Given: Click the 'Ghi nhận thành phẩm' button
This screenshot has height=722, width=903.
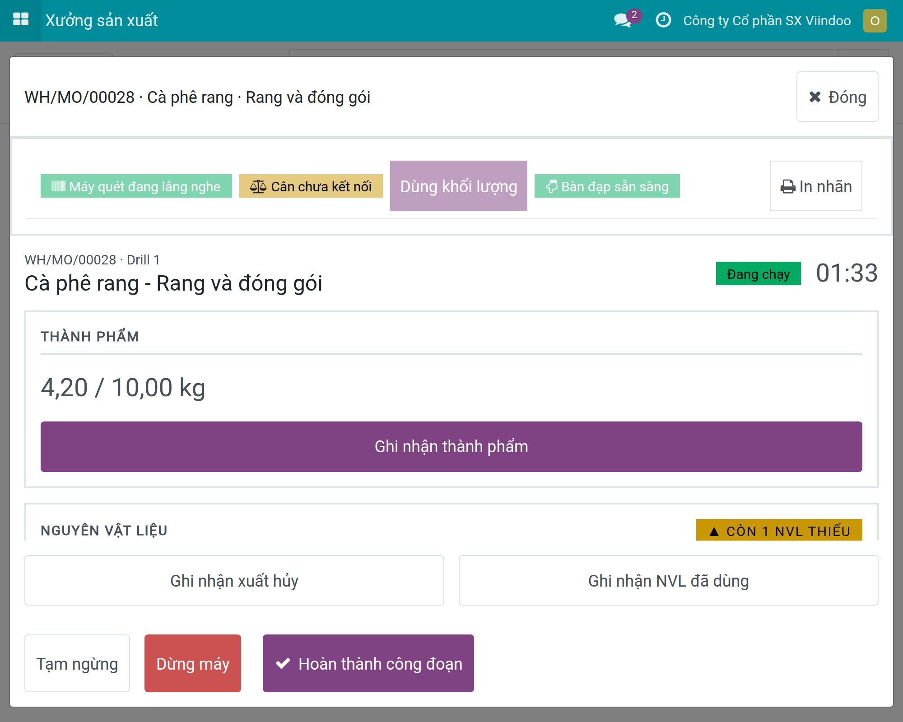Looking at the screenshot, I should pos(451,447).
